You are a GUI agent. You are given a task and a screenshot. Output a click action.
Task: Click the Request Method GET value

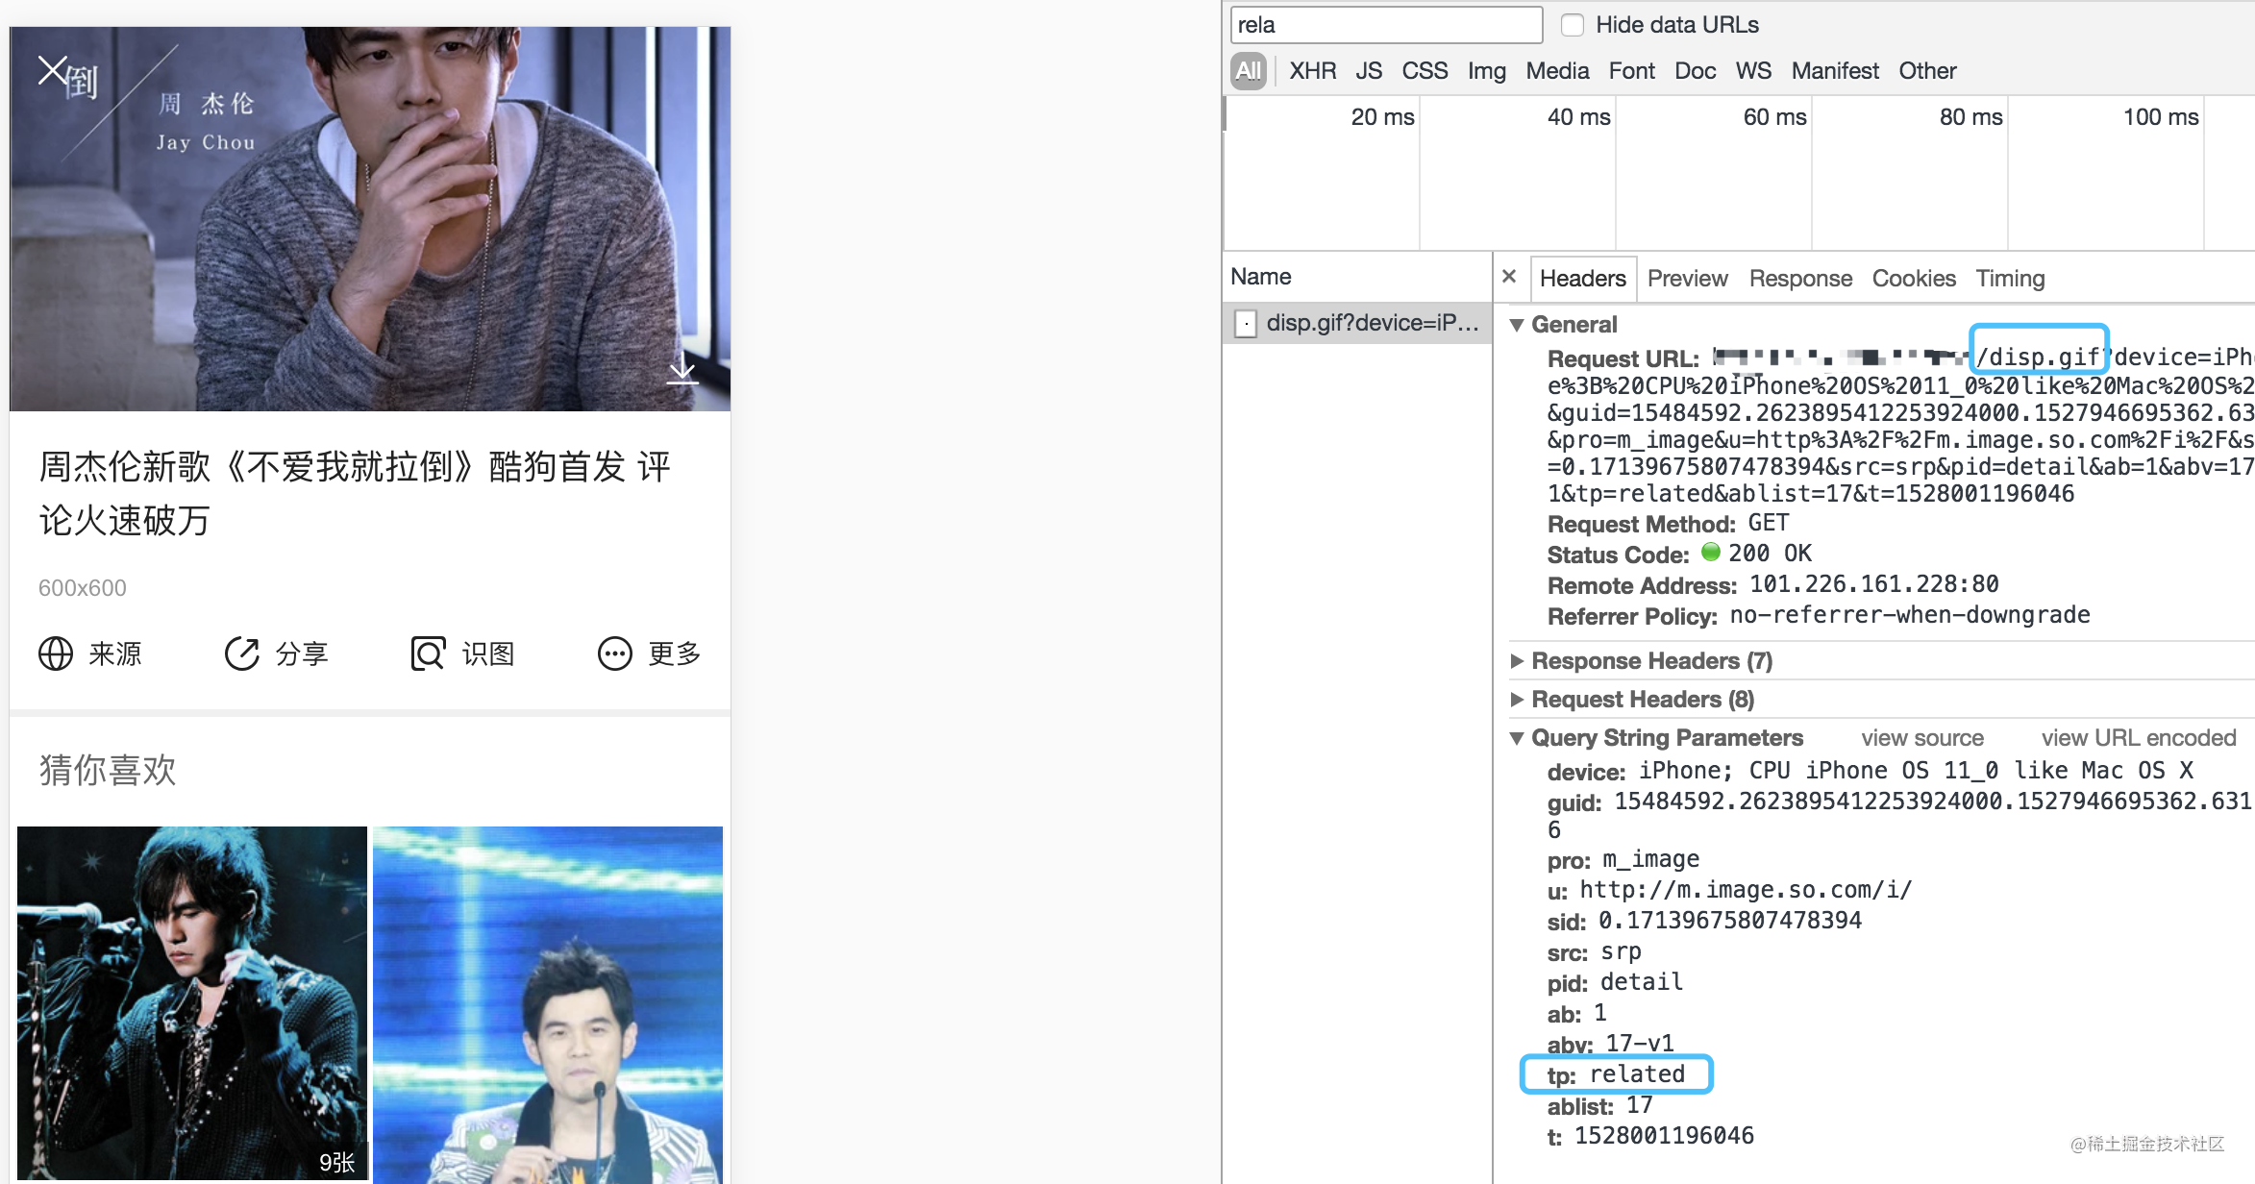coord(1769,523)
